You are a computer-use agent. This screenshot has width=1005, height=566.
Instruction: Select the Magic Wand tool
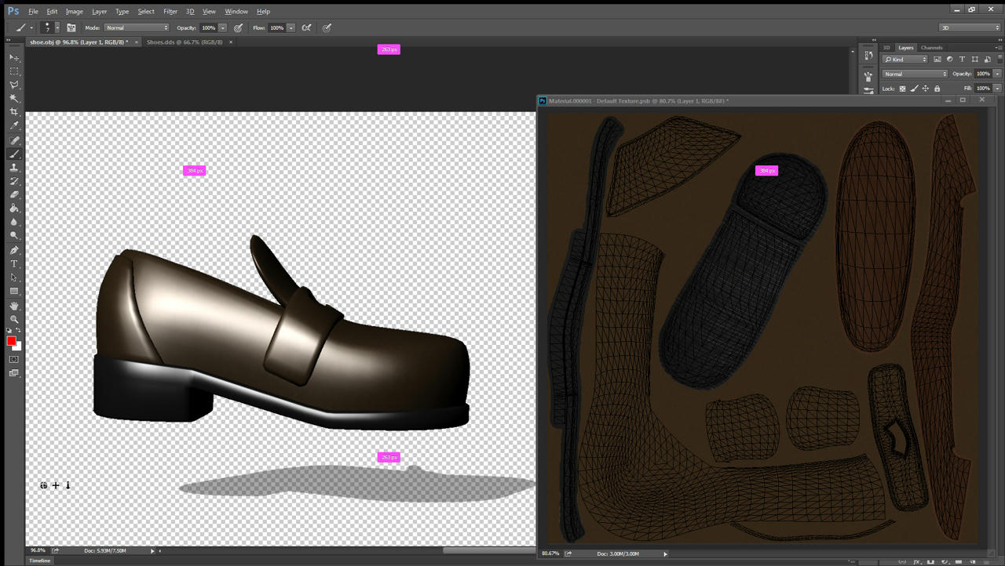[x=14, y=99]
